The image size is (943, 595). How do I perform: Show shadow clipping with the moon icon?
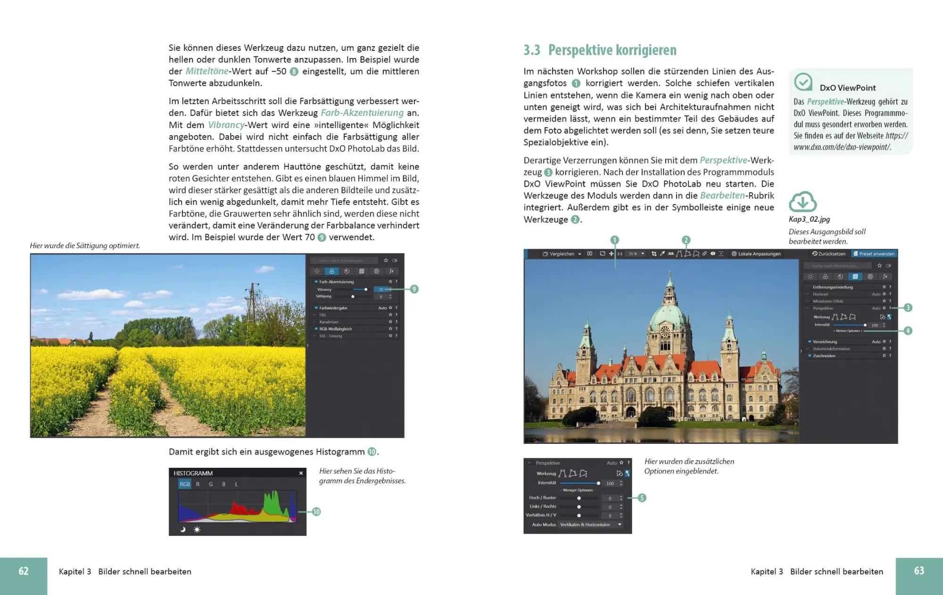pyautogui.click(x=183, y=530)
